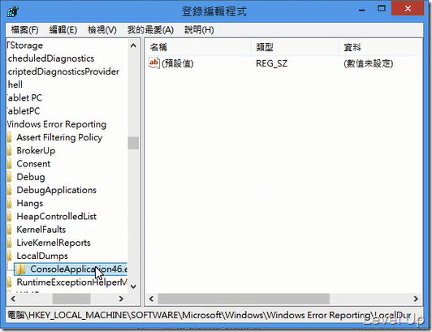Click the REG_SZ type cell

coord(271,63)
